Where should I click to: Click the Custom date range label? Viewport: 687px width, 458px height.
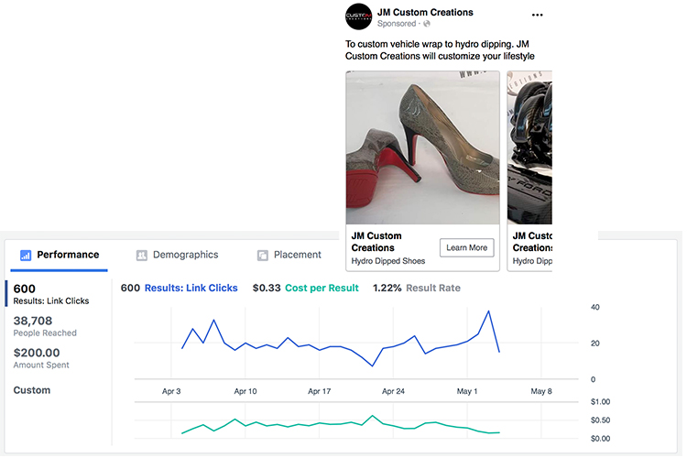point(32,390)
